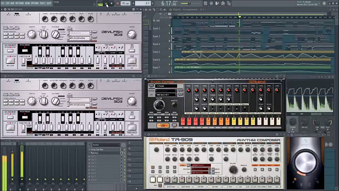This screenshot has height=191, width=339.
Task: Click the tempo field showing 145.000
Action: coord(125,3)
